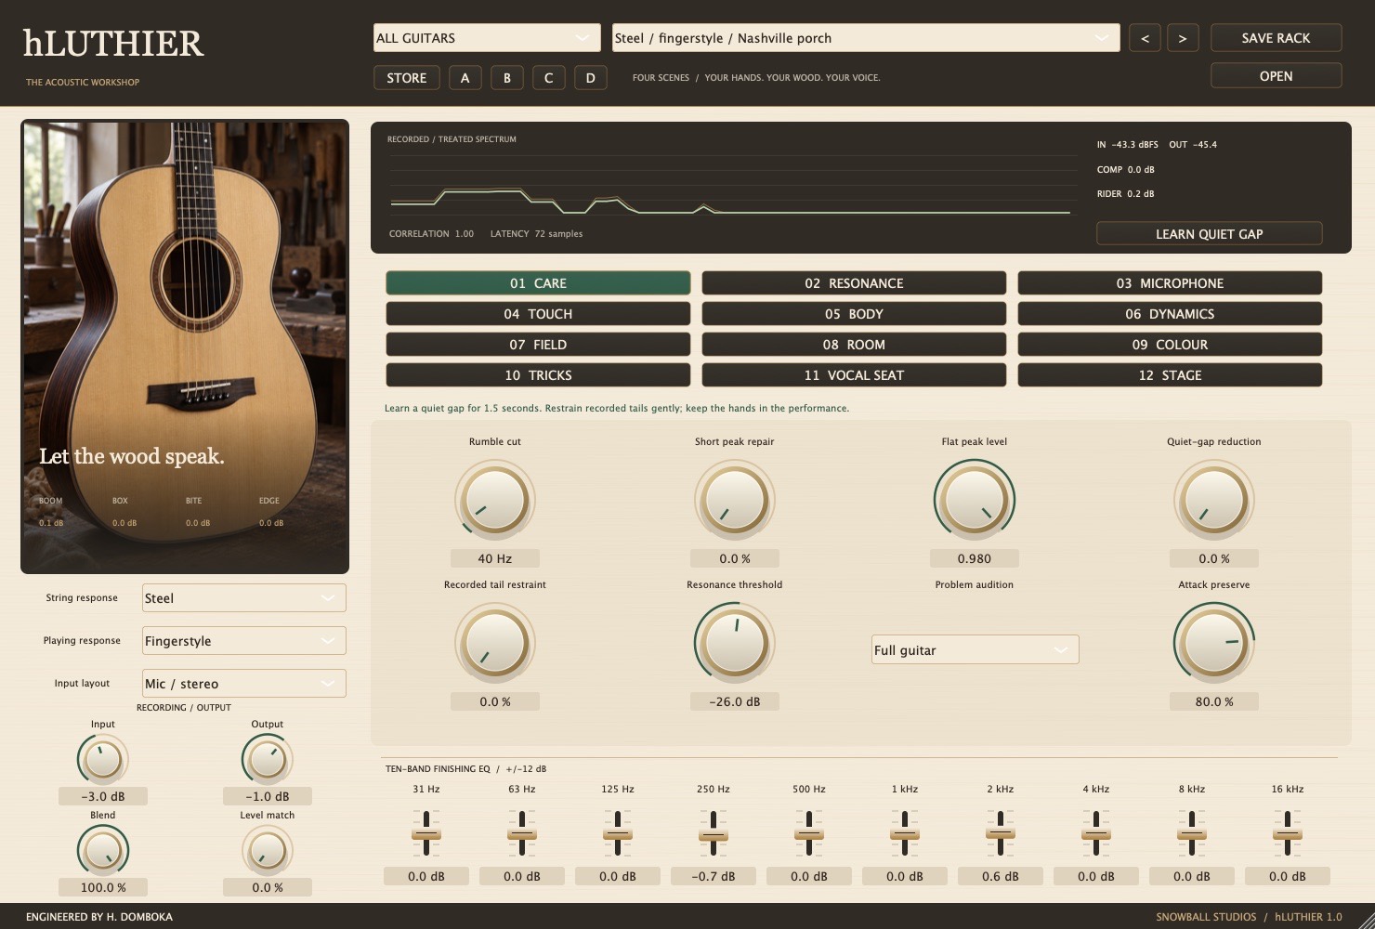Switch to the 02 RESONANCE tab

pos(854,283)
